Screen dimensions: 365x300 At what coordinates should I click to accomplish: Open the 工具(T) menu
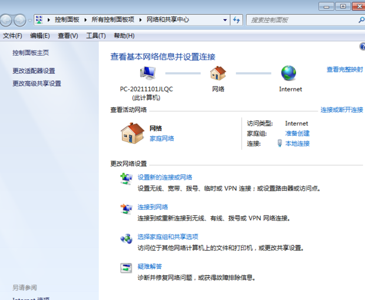coord(96,36)
